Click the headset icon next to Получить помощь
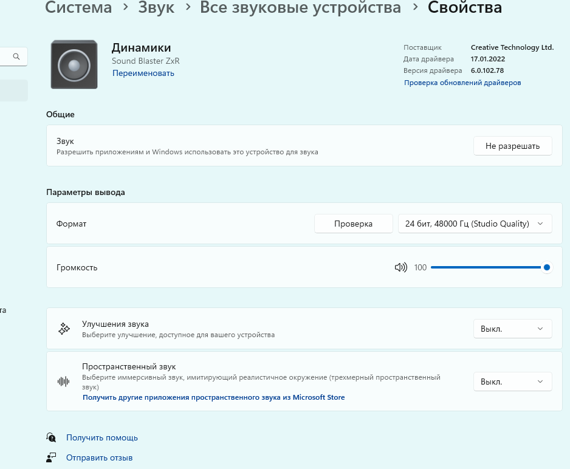 click(52, 437)
